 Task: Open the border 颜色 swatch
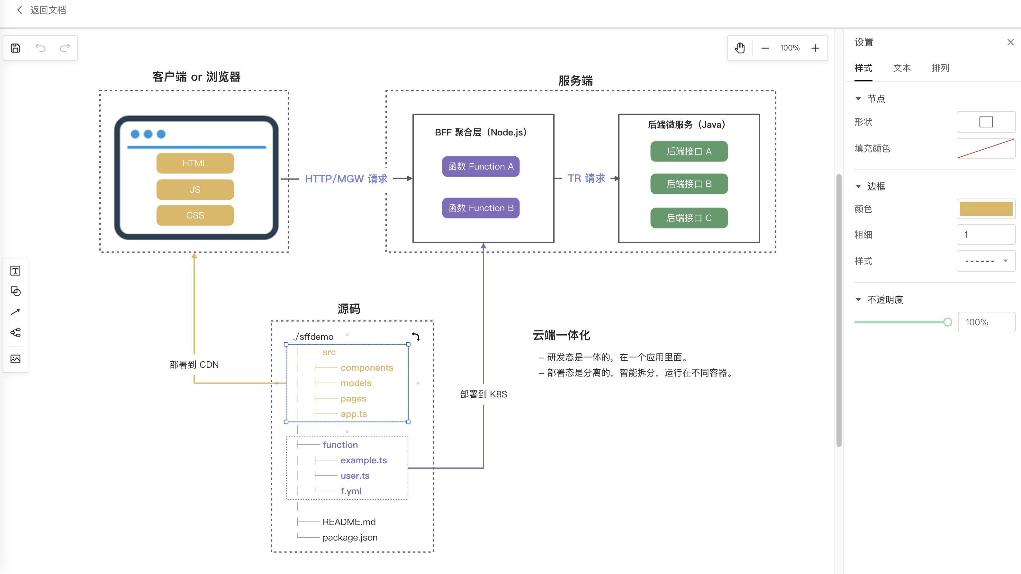[986, 209]
